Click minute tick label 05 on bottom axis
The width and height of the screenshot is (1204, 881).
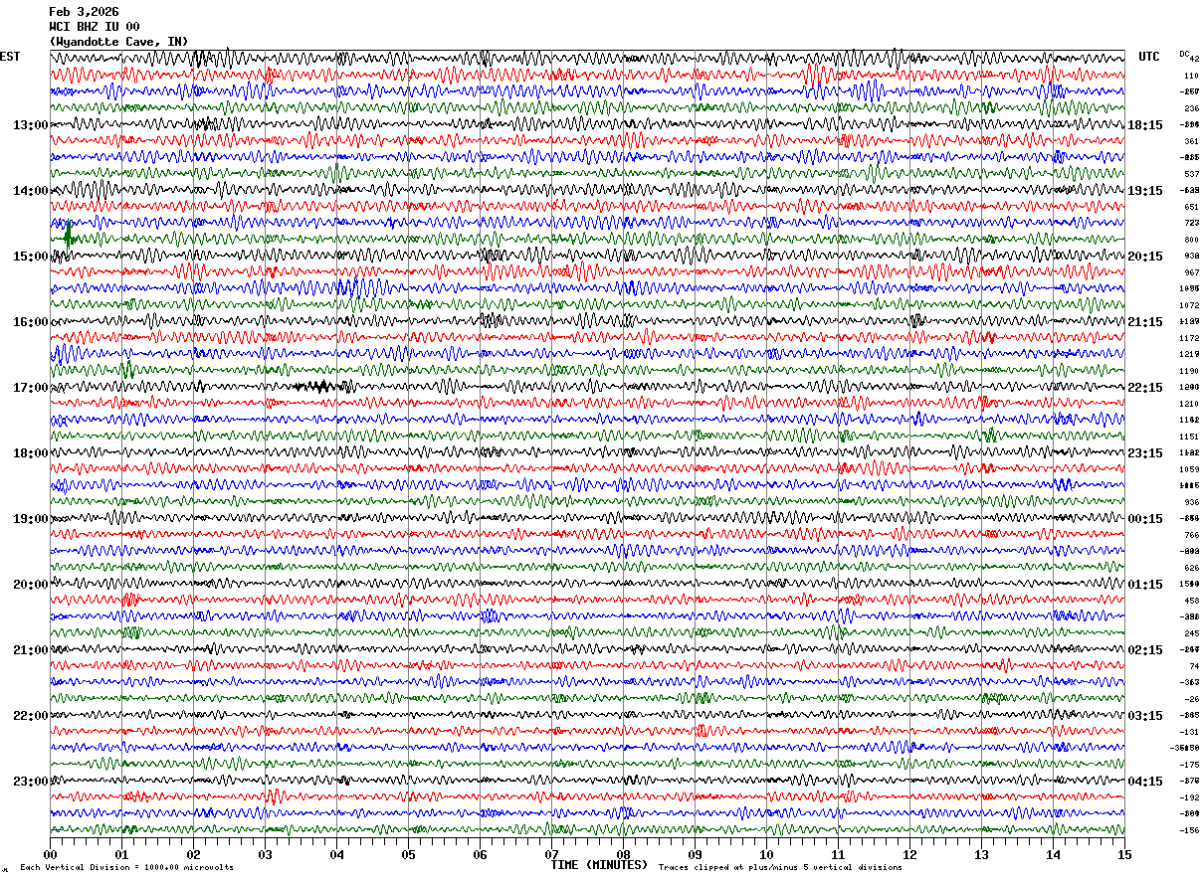tap(408, 854)
